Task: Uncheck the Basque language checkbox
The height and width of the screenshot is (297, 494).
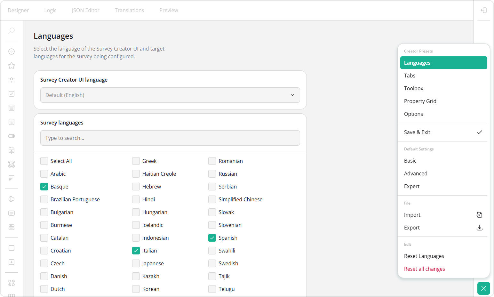Action: click(44, 186)
